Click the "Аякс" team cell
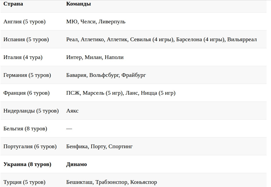Image resolution: width=271 pixels, height=187 pixels. pos(72,111)
